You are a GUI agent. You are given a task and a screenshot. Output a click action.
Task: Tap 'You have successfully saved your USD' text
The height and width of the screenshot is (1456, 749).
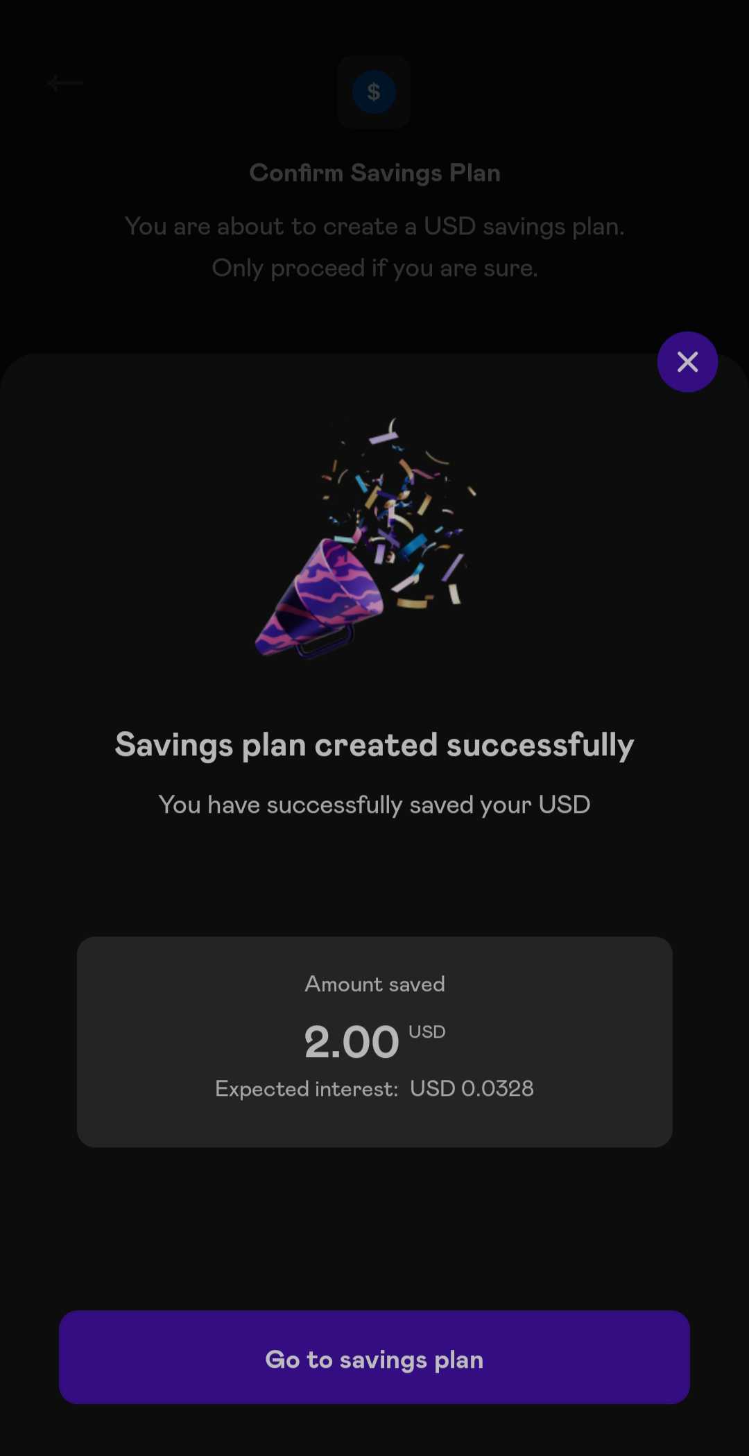tap(374, 805)
